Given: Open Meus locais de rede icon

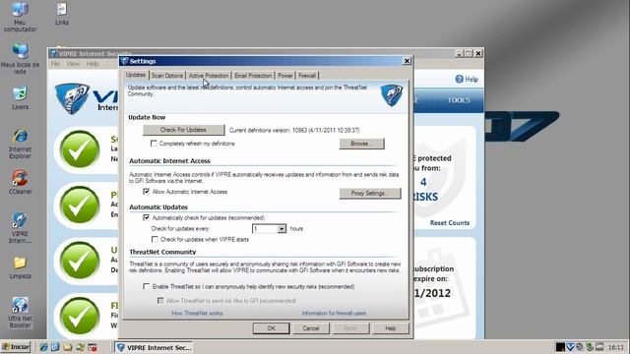Looking at the screenshot, I should (x=20, y=58).
